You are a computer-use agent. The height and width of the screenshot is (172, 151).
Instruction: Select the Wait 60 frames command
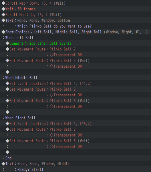75,9
